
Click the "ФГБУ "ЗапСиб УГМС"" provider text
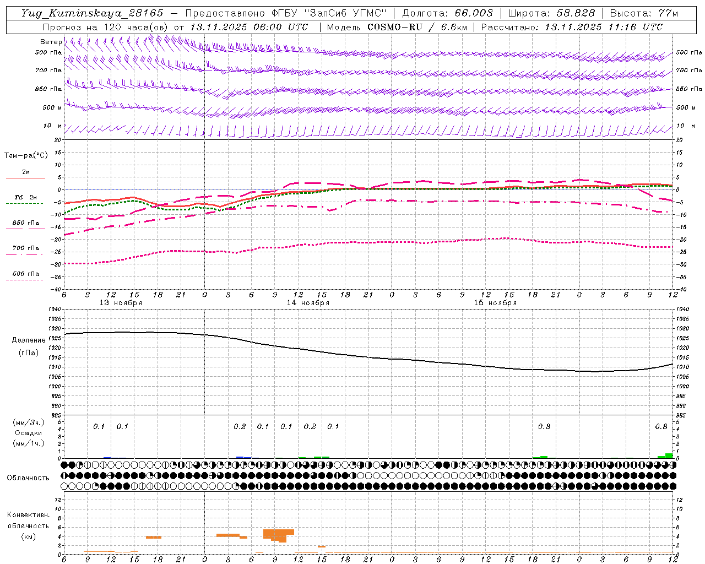coord(329,13)
